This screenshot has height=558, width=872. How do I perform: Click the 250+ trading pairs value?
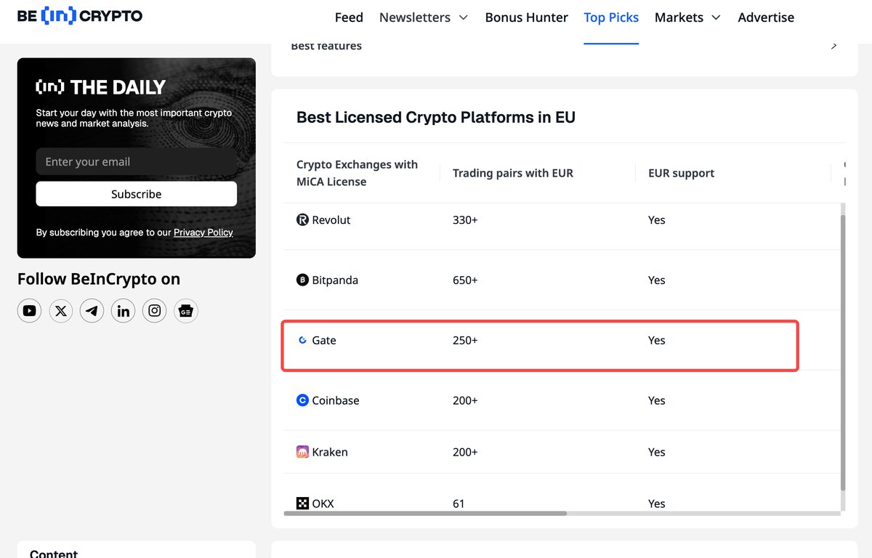tap(465, 341)
